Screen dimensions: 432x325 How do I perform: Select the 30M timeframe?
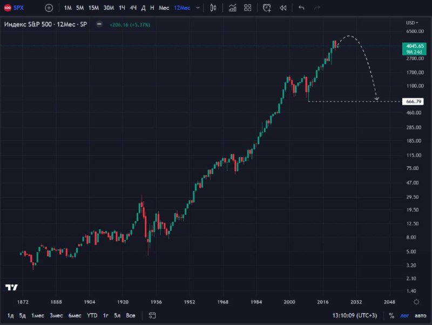pyautogui.click(x=109, y=8)
